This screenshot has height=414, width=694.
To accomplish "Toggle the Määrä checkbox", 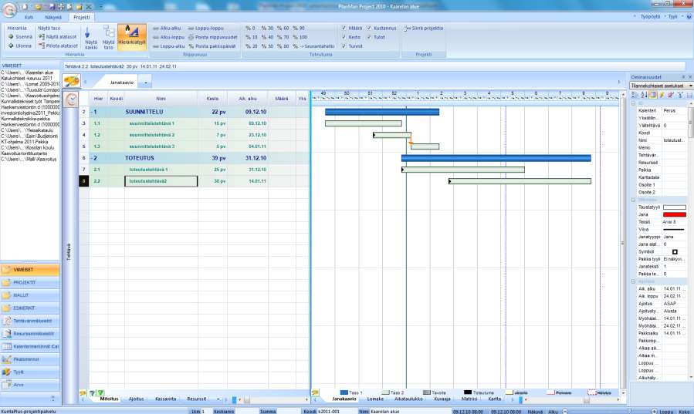I will 344,28.
